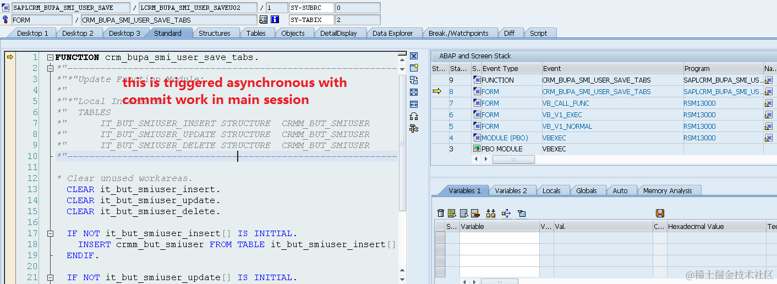
Task: Click the horizontal maximize arrows icon
Action: [x=414, y=105]
